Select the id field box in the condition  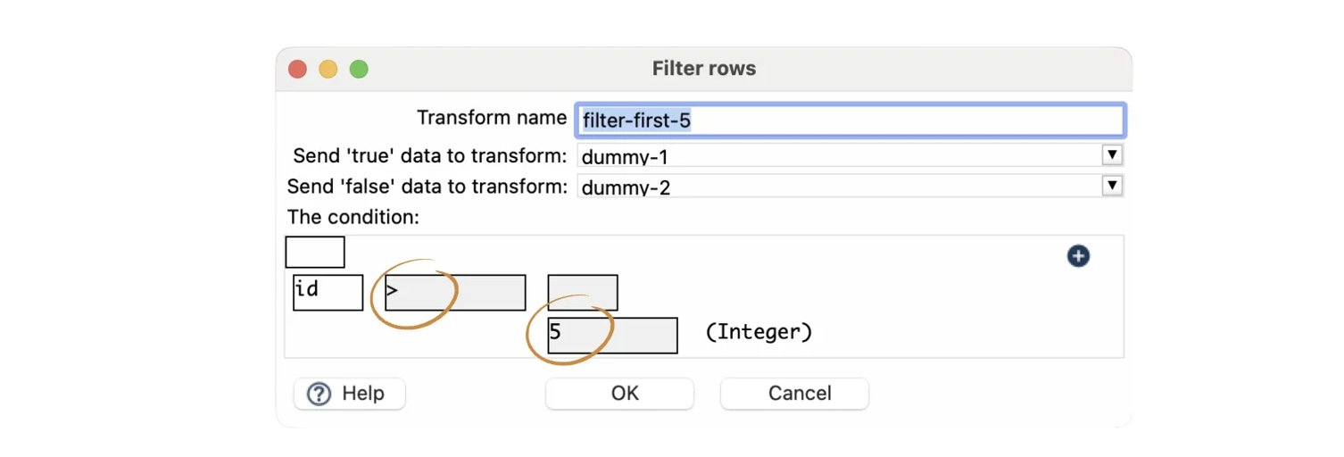pyautogui.click(x=328, y=293)
